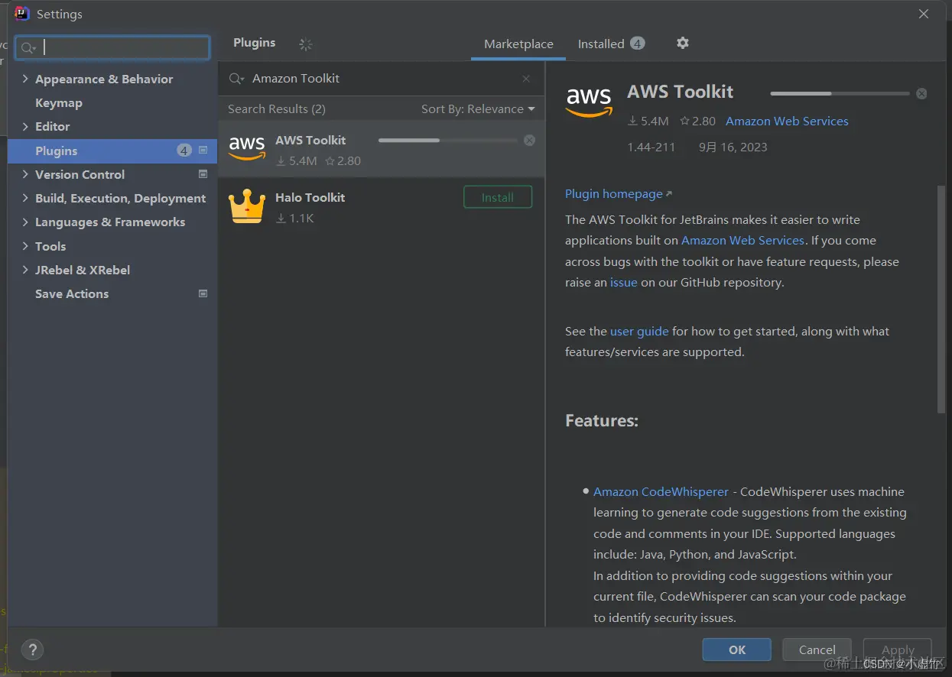The height and width of the screenshot is (677, 952).
Task: Click the settings search magnifier icon
Action: pos(28,48)
